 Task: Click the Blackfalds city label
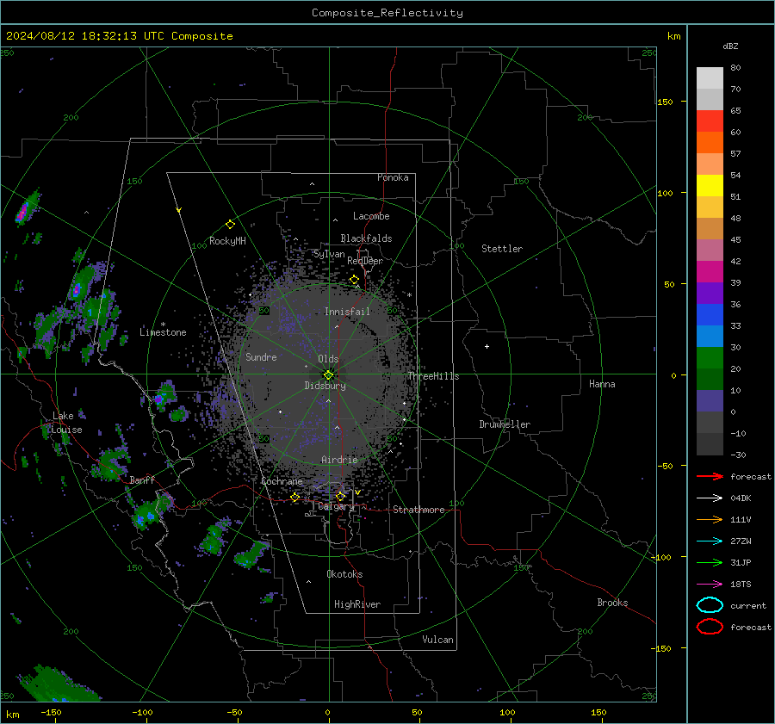point(366,238)
